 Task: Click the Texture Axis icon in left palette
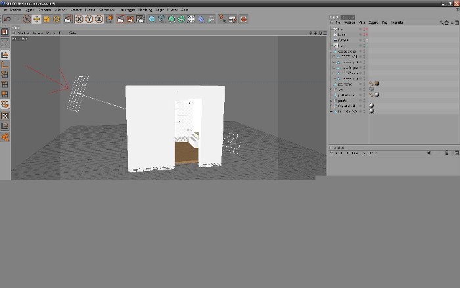point(5,126)
